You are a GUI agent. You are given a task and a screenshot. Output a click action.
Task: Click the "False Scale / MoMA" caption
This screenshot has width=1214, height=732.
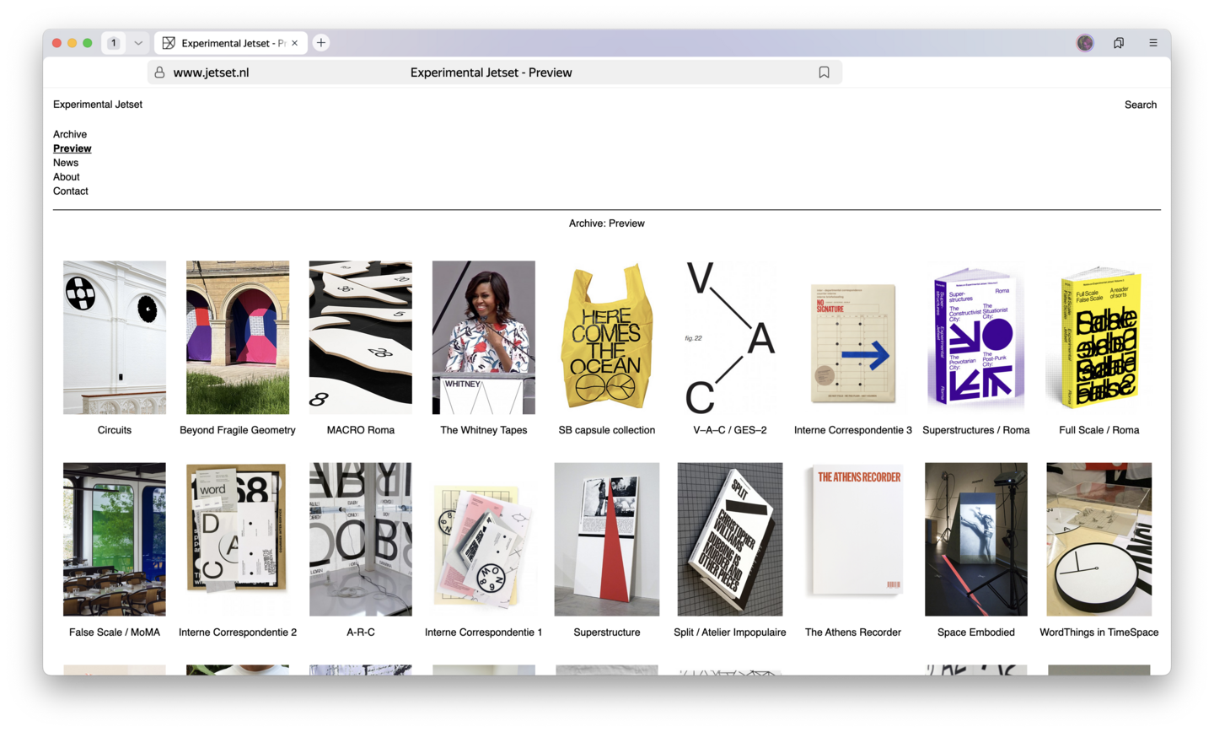coord(115,632)
